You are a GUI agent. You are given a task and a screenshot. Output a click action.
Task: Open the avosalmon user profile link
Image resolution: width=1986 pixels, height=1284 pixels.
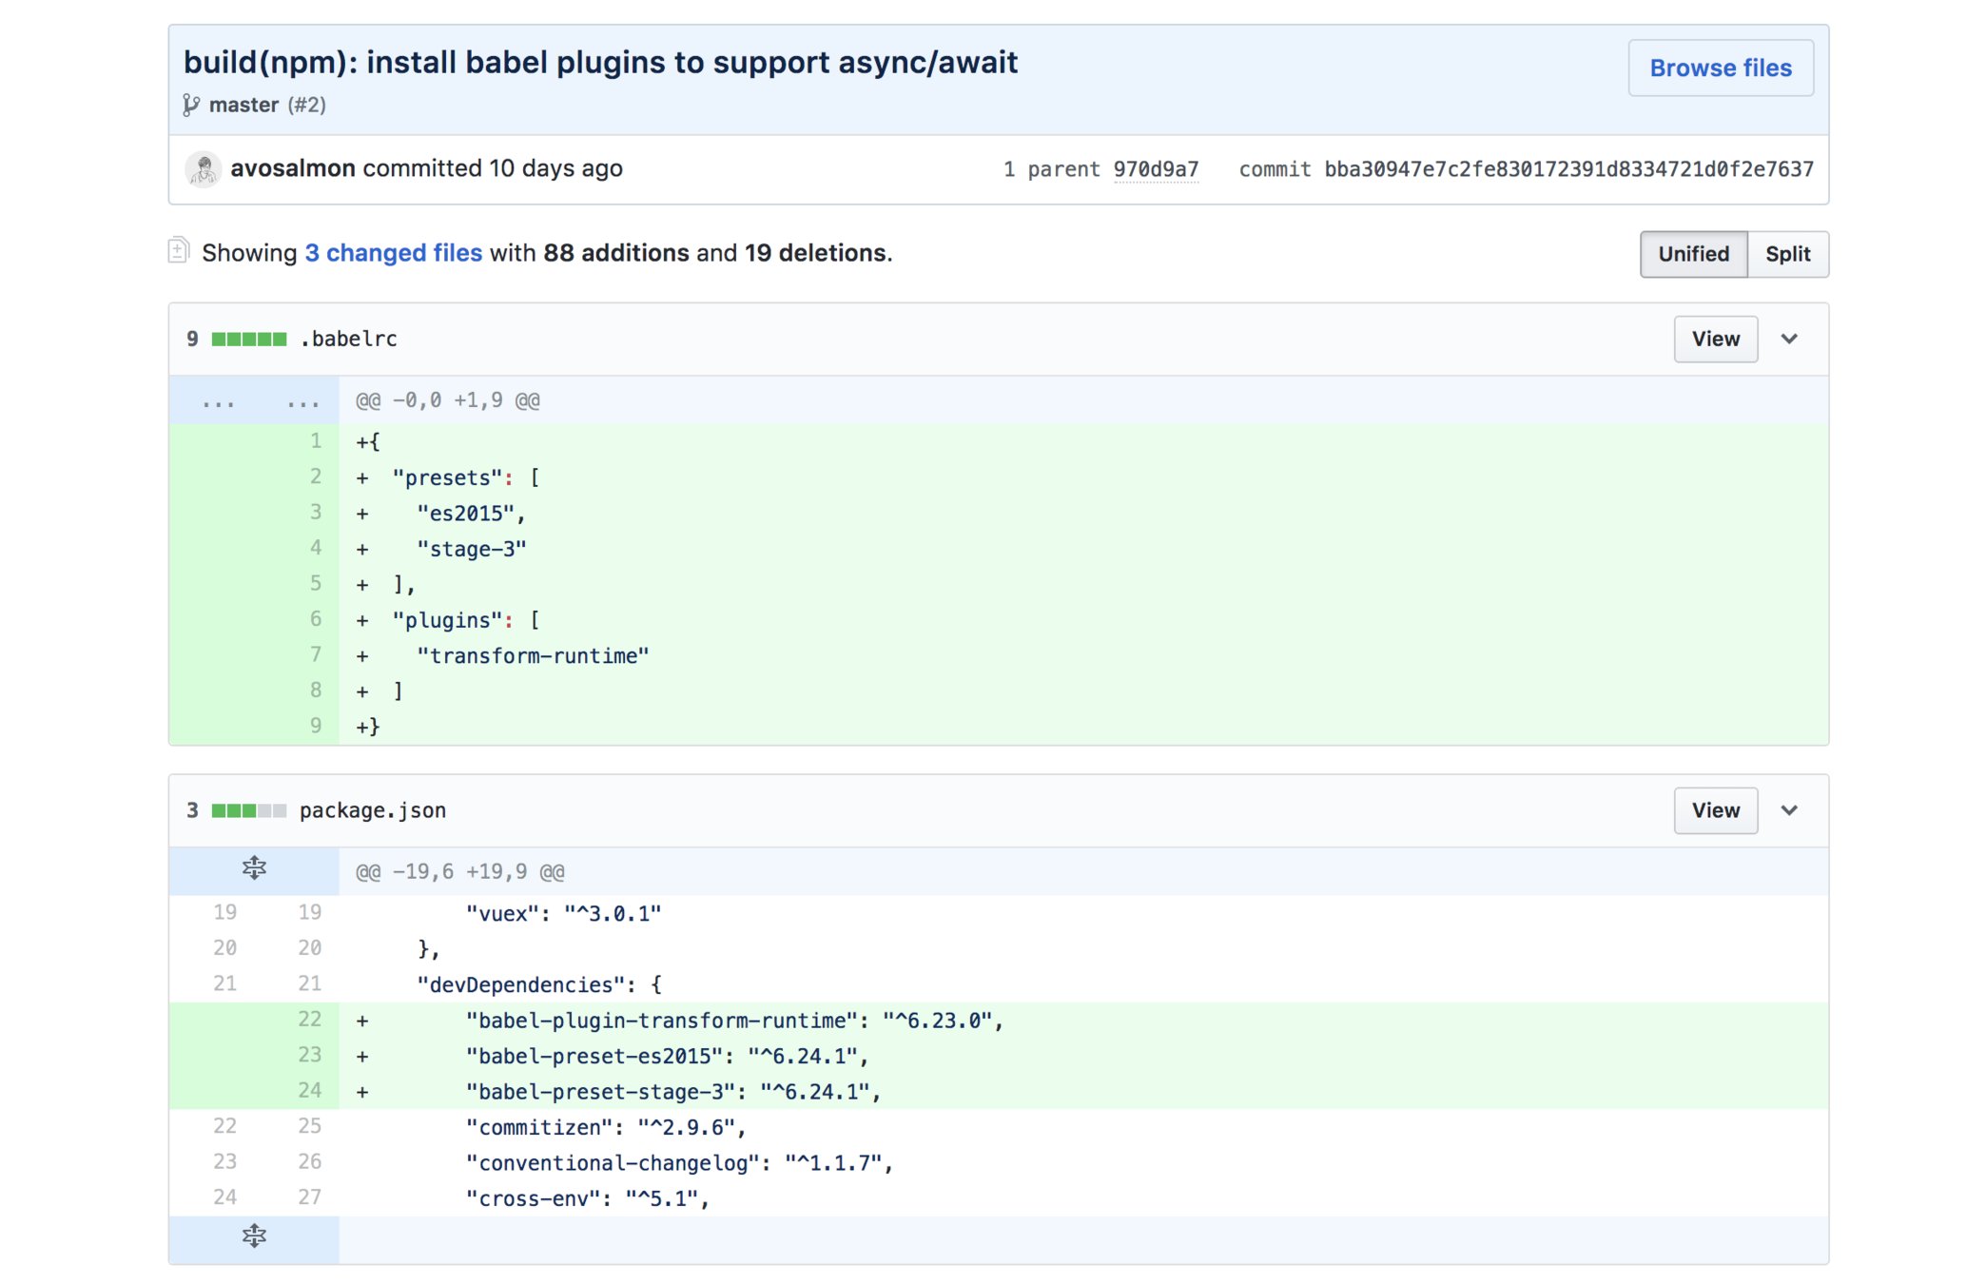click(292, 168)
